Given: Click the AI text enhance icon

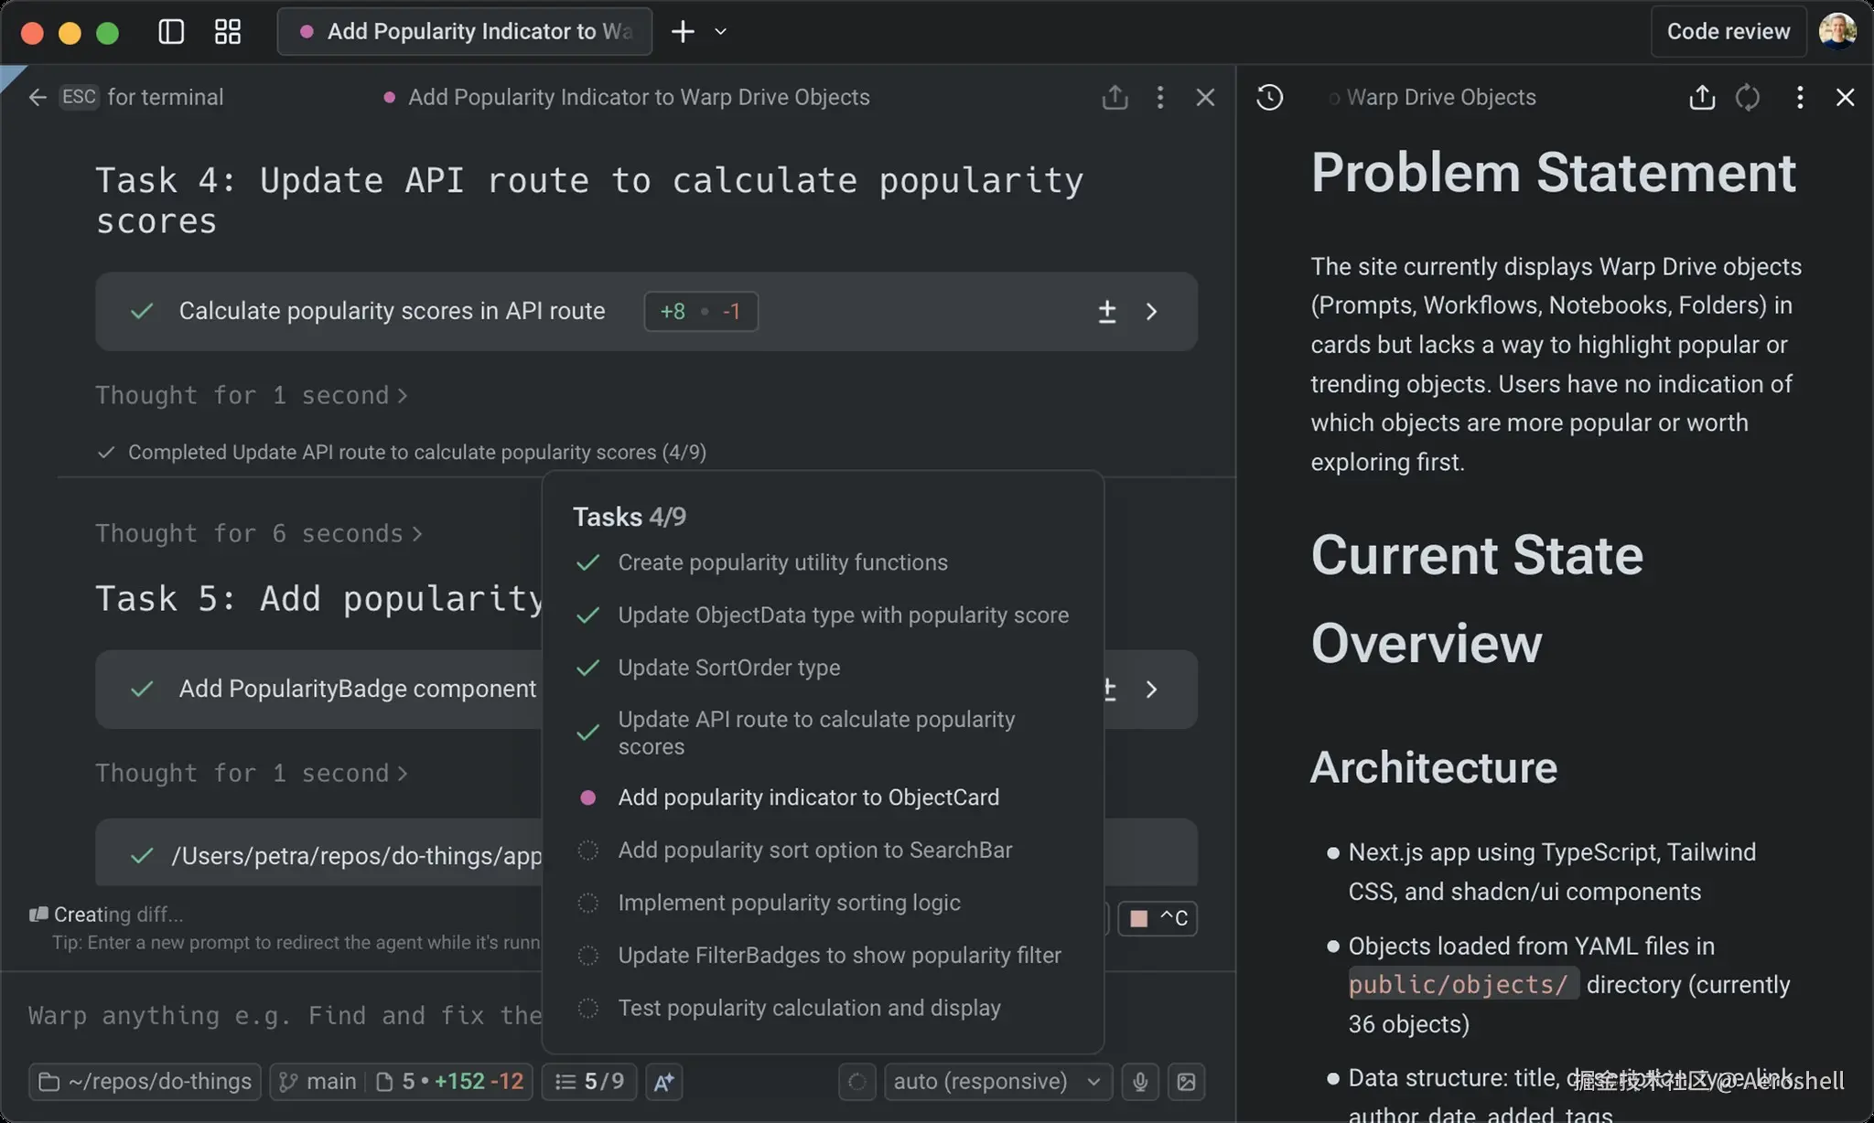Looking at the screenshot, I should (x=664, y=1082).
